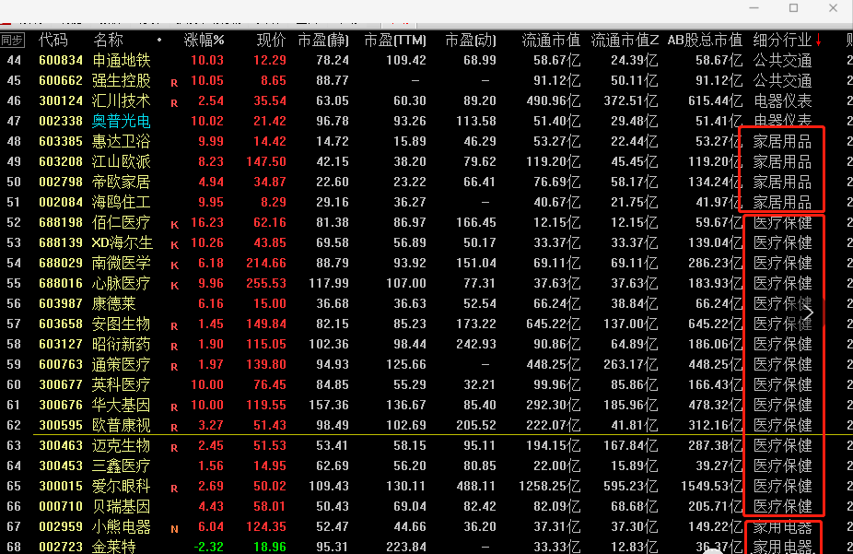Click the K marker beside 心脉医疗
Viewport: 853px width, 554px height.
175,285
